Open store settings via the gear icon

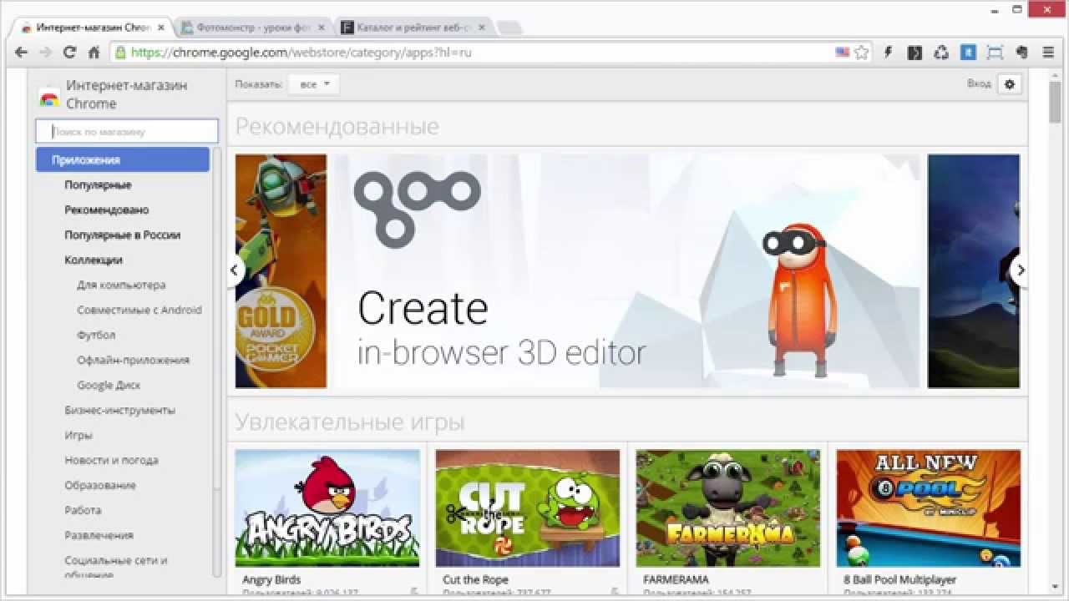[x=1010, y=84]
